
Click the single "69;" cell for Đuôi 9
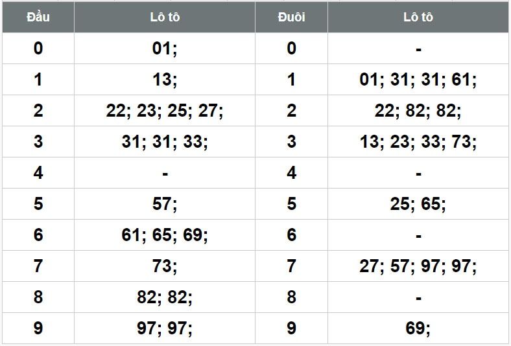418,329
